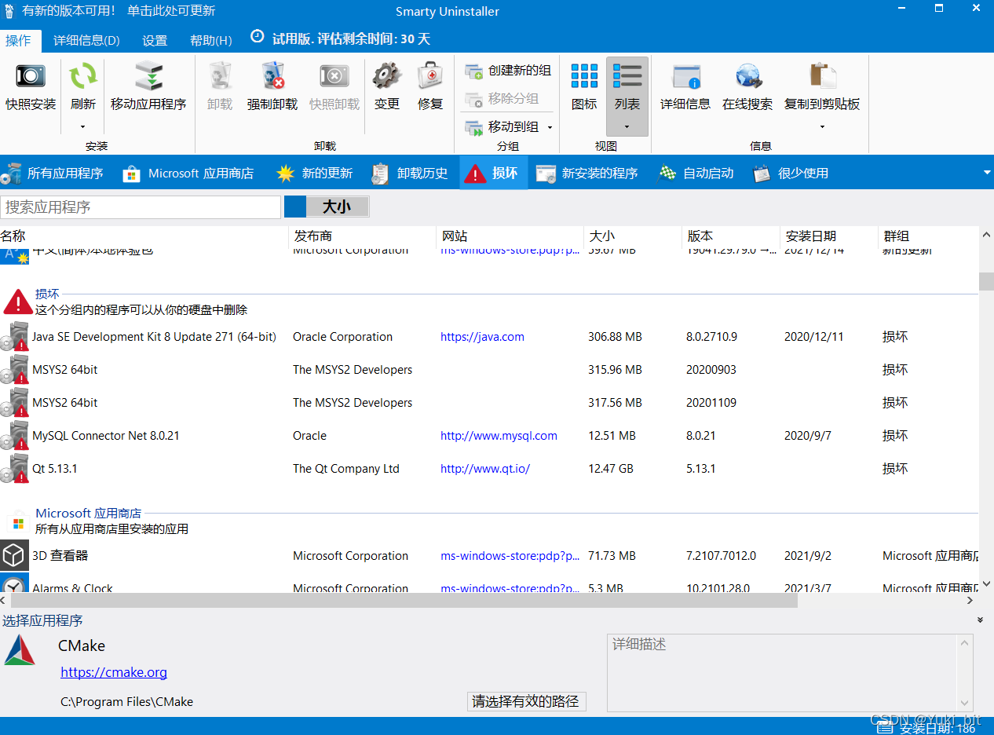Click the 变更 gear icon
The image size is (994, 735).
click(386, 76)
